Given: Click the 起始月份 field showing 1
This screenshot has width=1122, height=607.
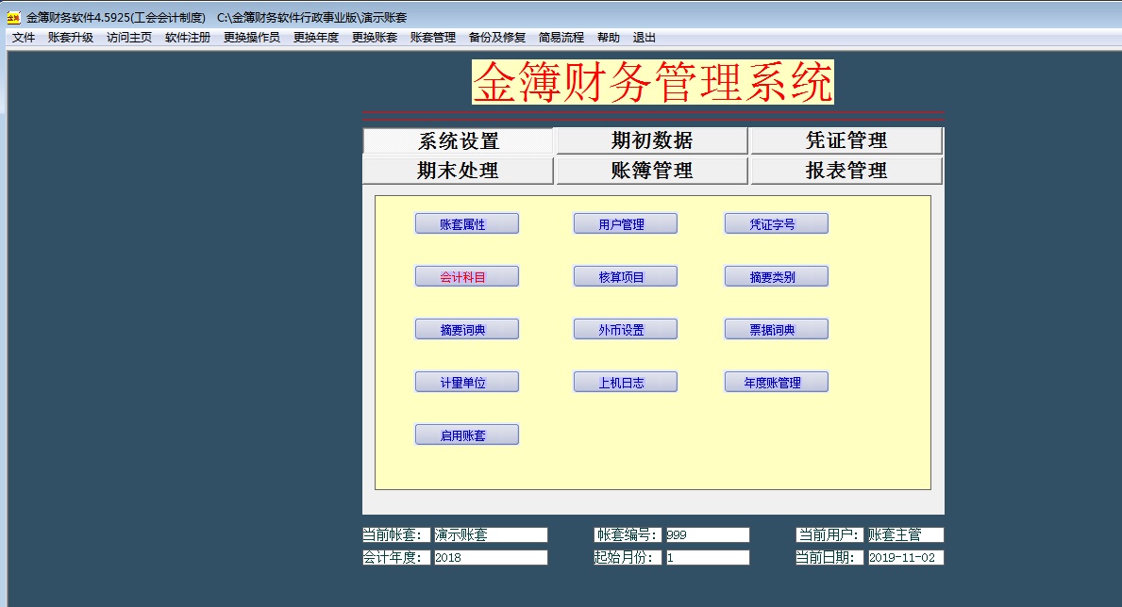Looking at the screenshot, I should coord(708,558).
